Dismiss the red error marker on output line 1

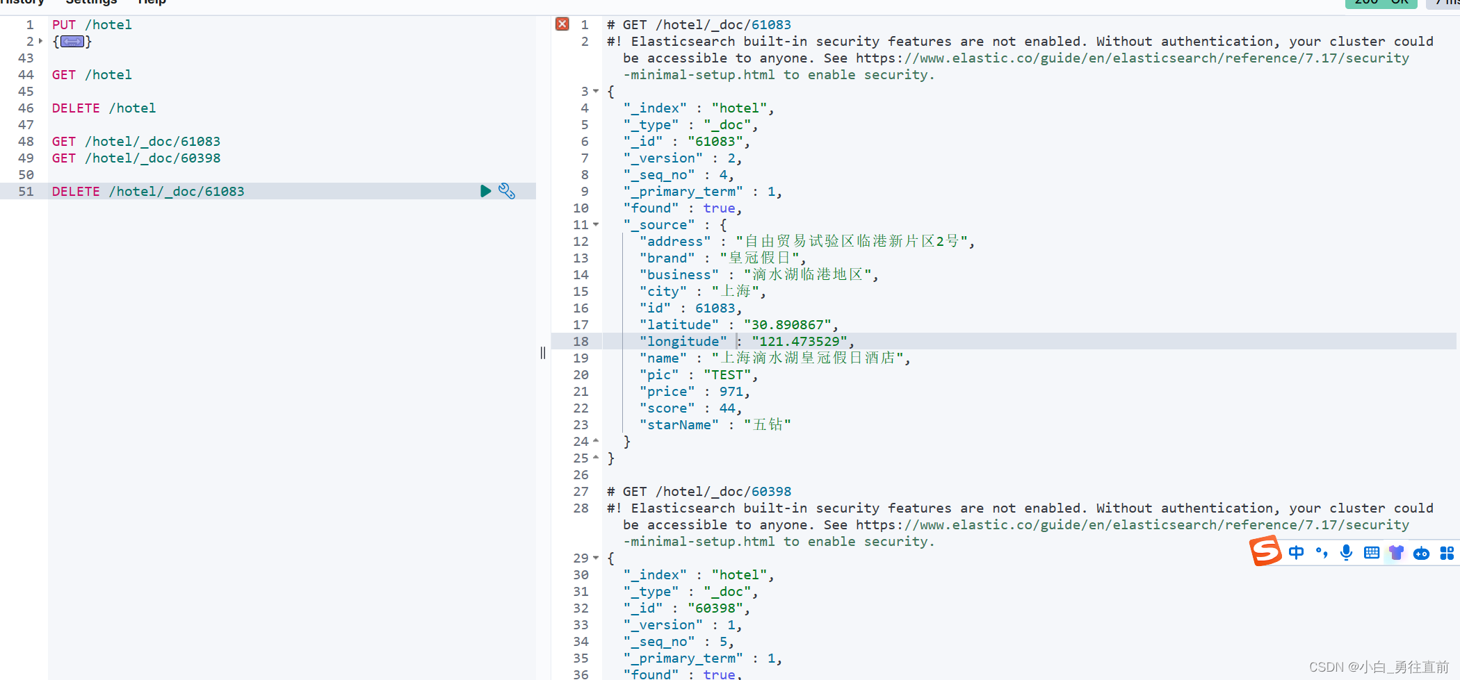(562, 24)
